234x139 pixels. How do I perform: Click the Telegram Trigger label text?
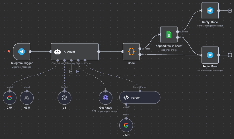point(22,63)
